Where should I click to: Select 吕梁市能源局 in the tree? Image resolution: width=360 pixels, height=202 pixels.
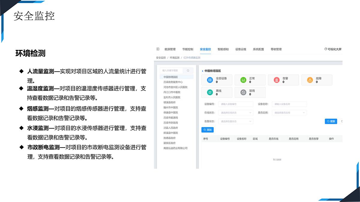click(x=171, y=118)
